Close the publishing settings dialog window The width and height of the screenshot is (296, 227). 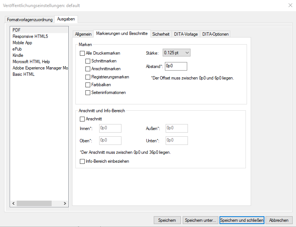click(x=290, y=5)
